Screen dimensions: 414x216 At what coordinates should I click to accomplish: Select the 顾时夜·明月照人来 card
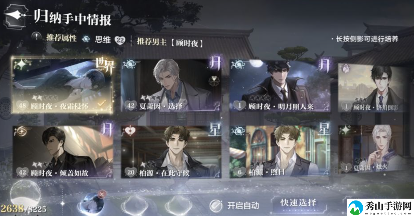point(279,86)
